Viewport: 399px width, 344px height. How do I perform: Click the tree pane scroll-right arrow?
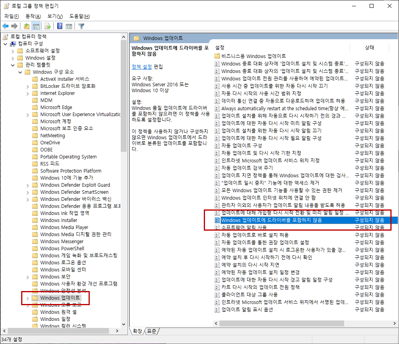117,331
